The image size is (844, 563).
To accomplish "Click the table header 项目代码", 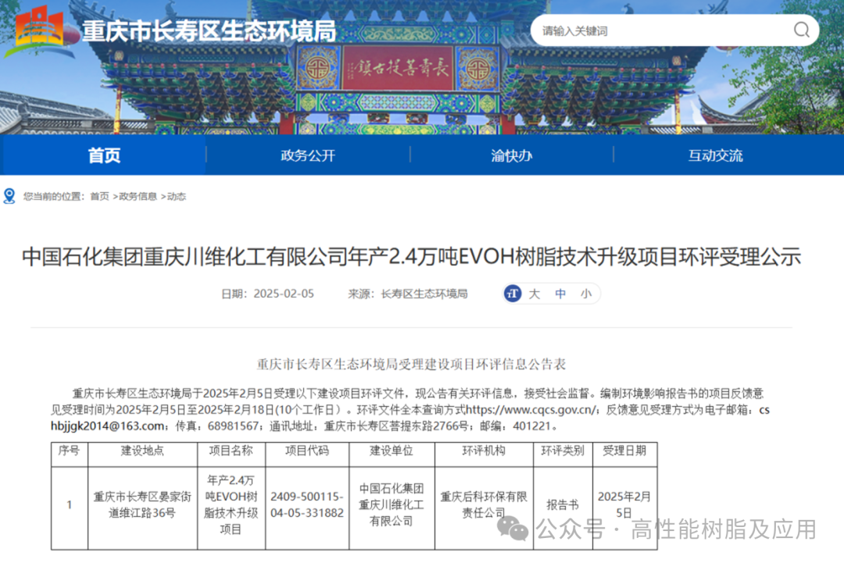I will coord(307,451).
